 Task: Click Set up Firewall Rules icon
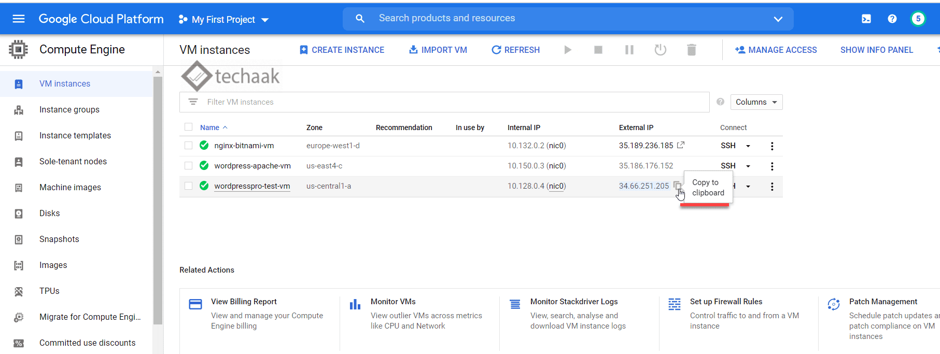pyautogui.click(x=675, y=304)
